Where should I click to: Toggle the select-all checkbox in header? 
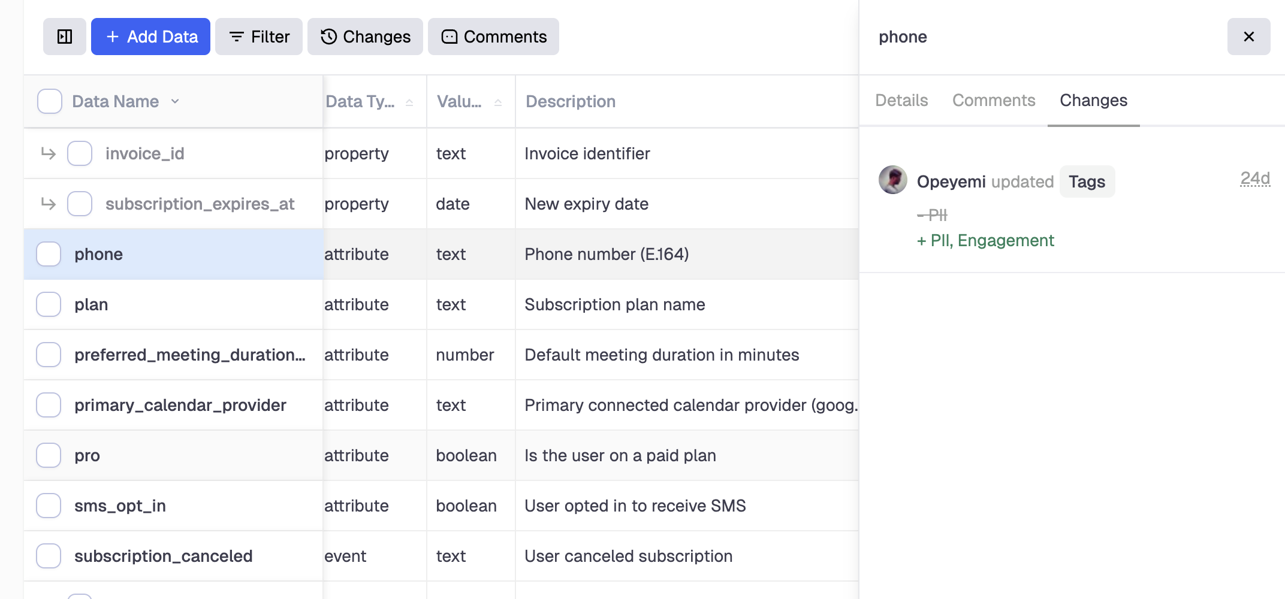point(50,101)
